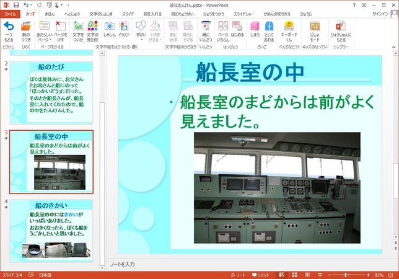
Task: Expand the ずけい dropdown arrow
Action: (x=141, y=40)
